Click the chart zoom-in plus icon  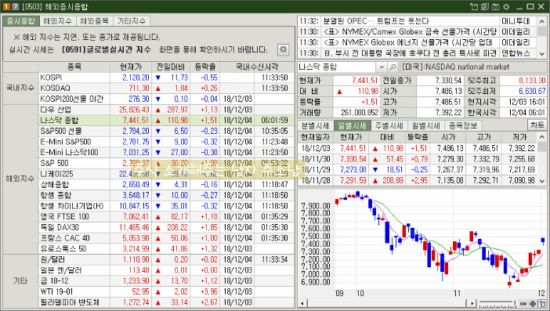(533, 304)
